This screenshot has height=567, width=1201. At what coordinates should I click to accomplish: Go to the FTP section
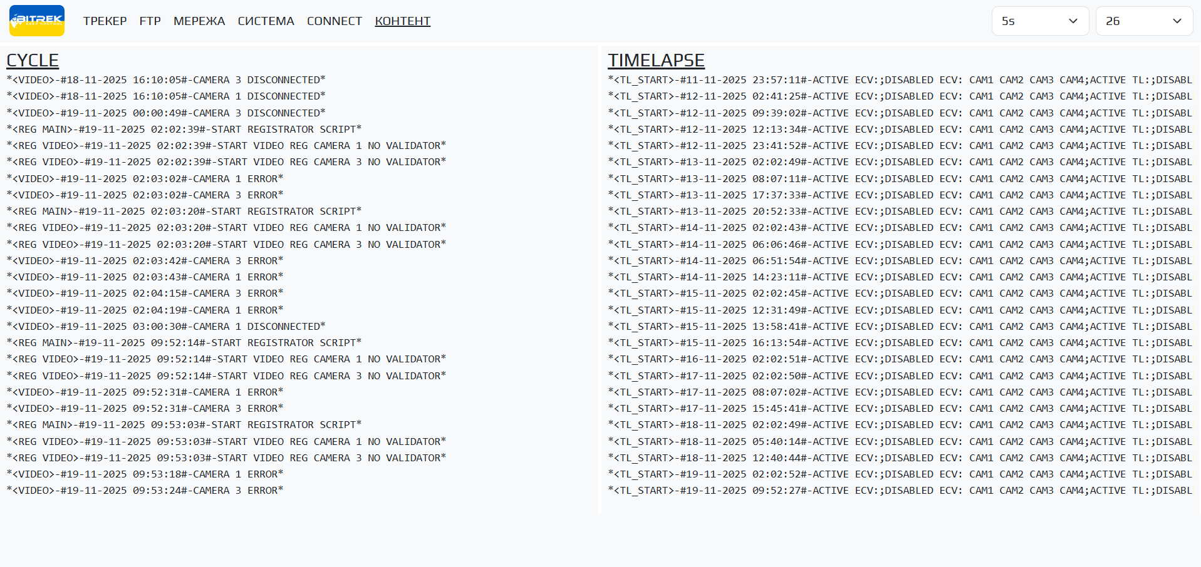(x=150, y=21)
